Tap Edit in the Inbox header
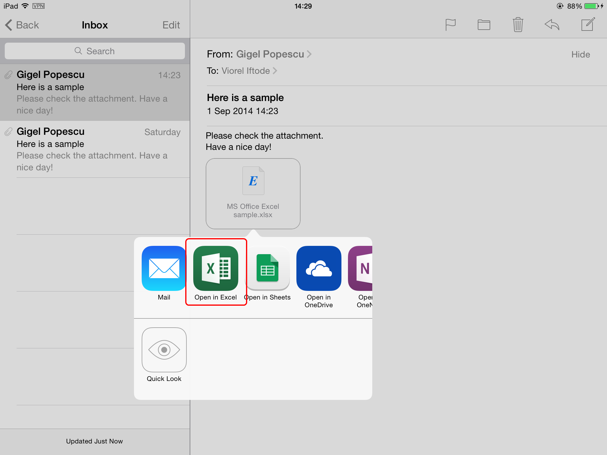This screenshot has height=455, width=607. click(x=171, y=25)
